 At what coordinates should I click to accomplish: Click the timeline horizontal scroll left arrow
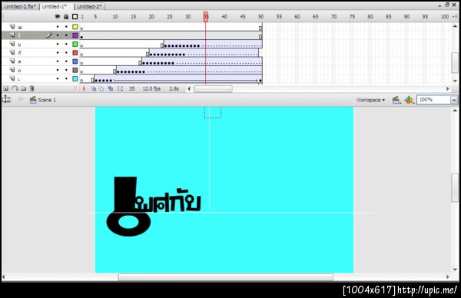189,88
